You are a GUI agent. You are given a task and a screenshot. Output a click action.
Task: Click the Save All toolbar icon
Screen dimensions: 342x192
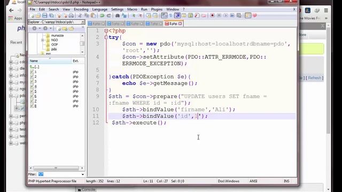51,15
